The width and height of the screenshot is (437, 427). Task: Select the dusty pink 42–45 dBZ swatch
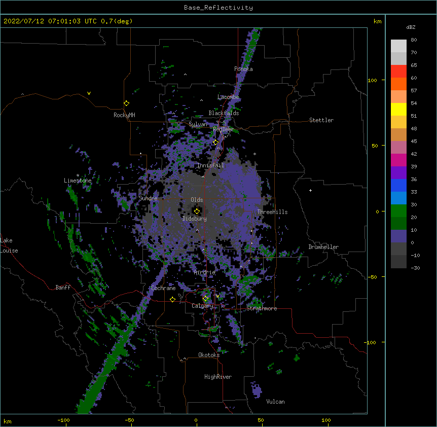[x=398, y=148]
